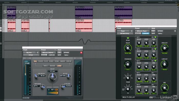Adjust Tap 2 Delay knob
Screen dimensions: 179x101
pyautogui.click(x=139, y=55)
